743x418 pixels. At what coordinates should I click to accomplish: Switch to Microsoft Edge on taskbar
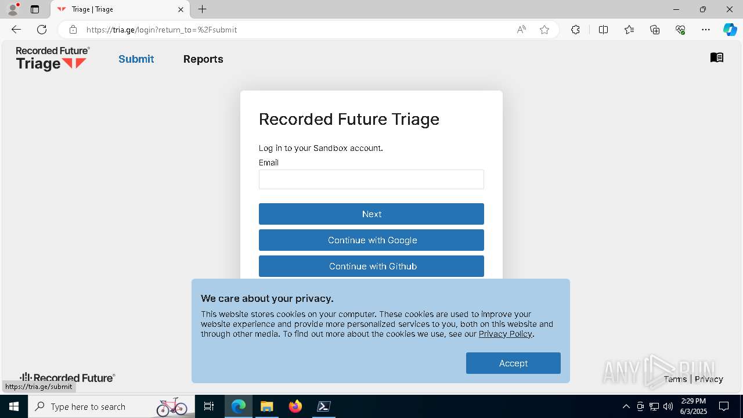tap(239, 406)
